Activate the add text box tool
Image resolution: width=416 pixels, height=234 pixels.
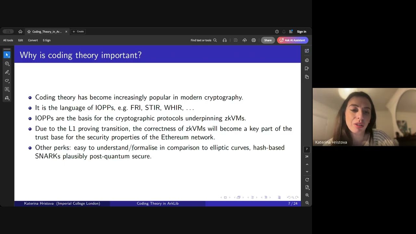coord(7,89)
